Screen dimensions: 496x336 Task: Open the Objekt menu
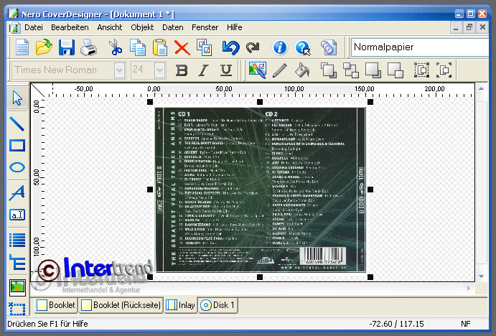click(142, 27)
